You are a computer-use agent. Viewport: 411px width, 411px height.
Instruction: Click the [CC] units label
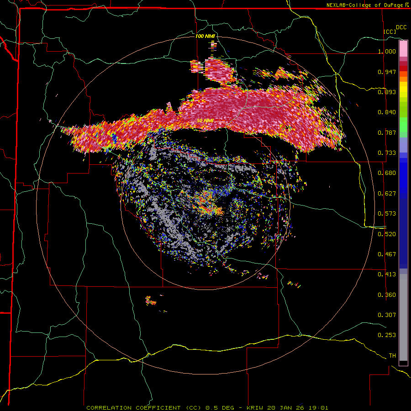point(390,32)
